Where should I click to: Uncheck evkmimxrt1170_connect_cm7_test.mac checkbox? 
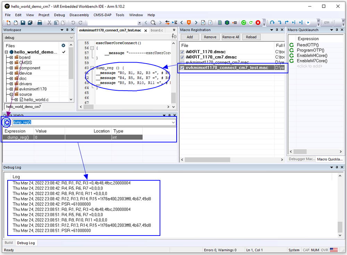[182, 68]
